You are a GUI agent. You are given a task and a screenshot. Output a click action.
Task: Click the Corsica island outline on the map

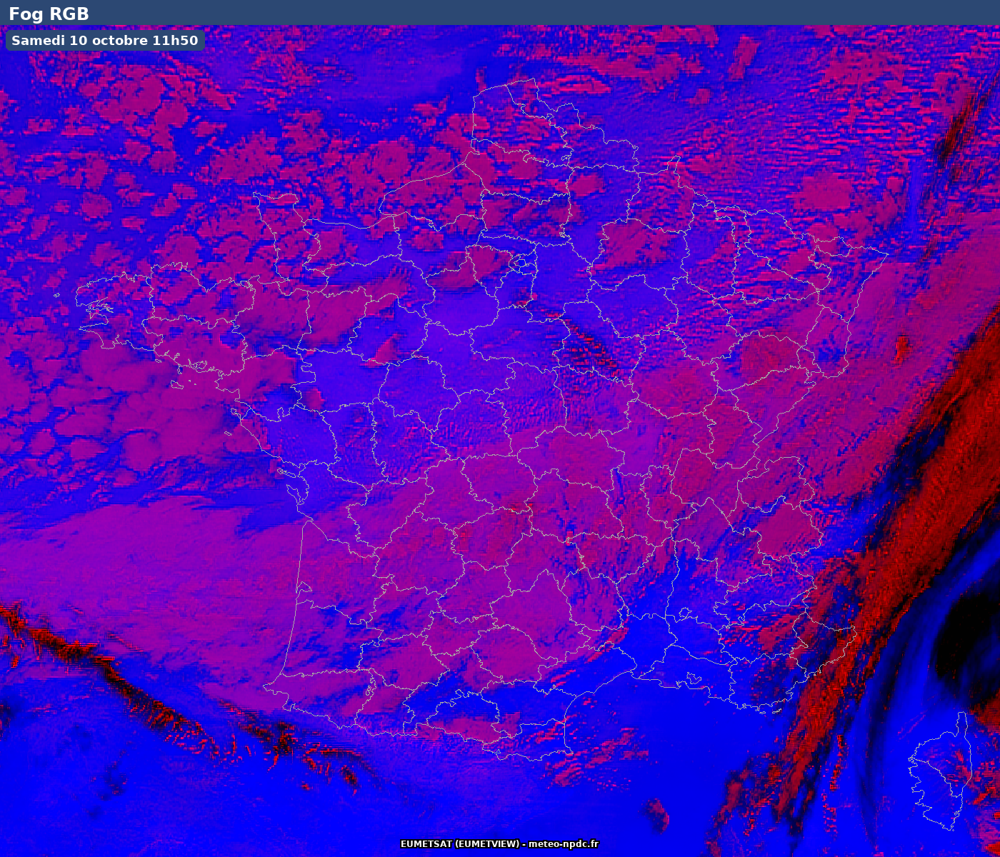pyautogui.click(x=941, y=771)
